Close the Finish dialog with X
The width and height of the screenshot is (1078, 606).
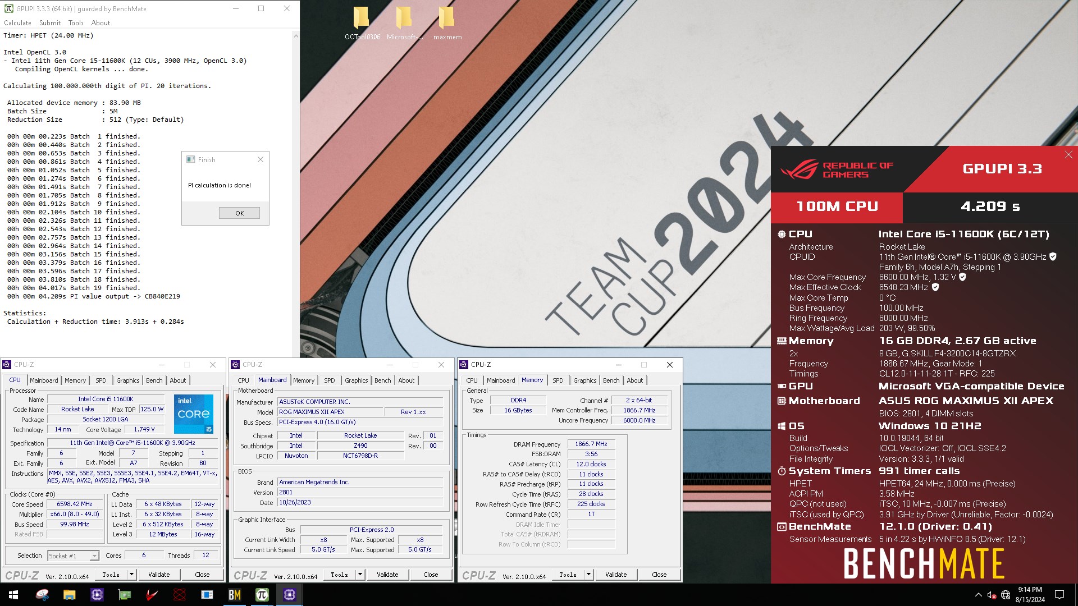point(261,159)
